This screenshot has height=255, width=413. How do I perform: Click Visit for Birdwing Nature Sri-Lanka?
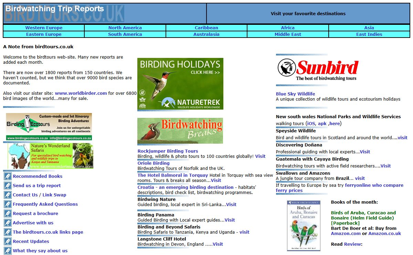click(x=231, y=204)
